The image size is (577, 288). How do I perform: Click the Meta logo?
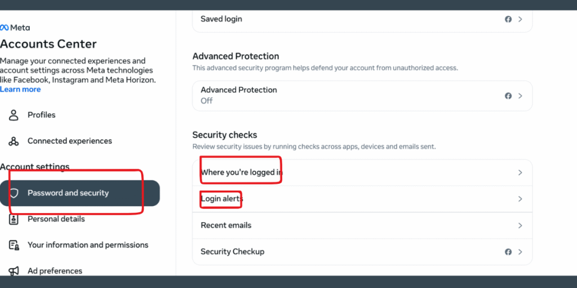click(15, 28)
